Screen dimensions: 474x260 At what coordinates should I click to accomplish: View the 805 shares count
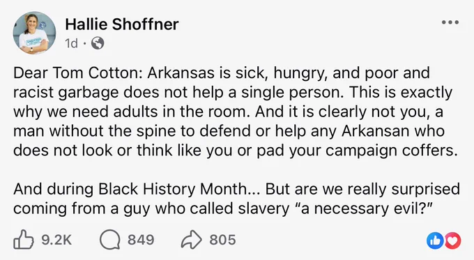(222, 240)
